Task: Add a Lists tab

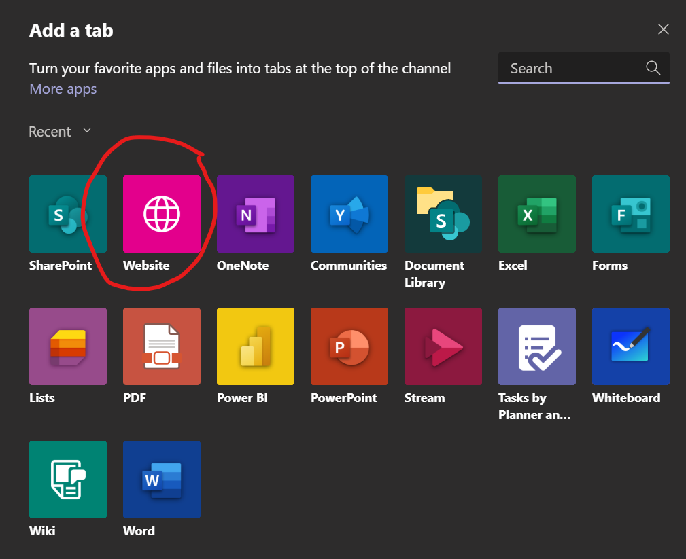Action: pyautogui.click(x=68, y=346)
